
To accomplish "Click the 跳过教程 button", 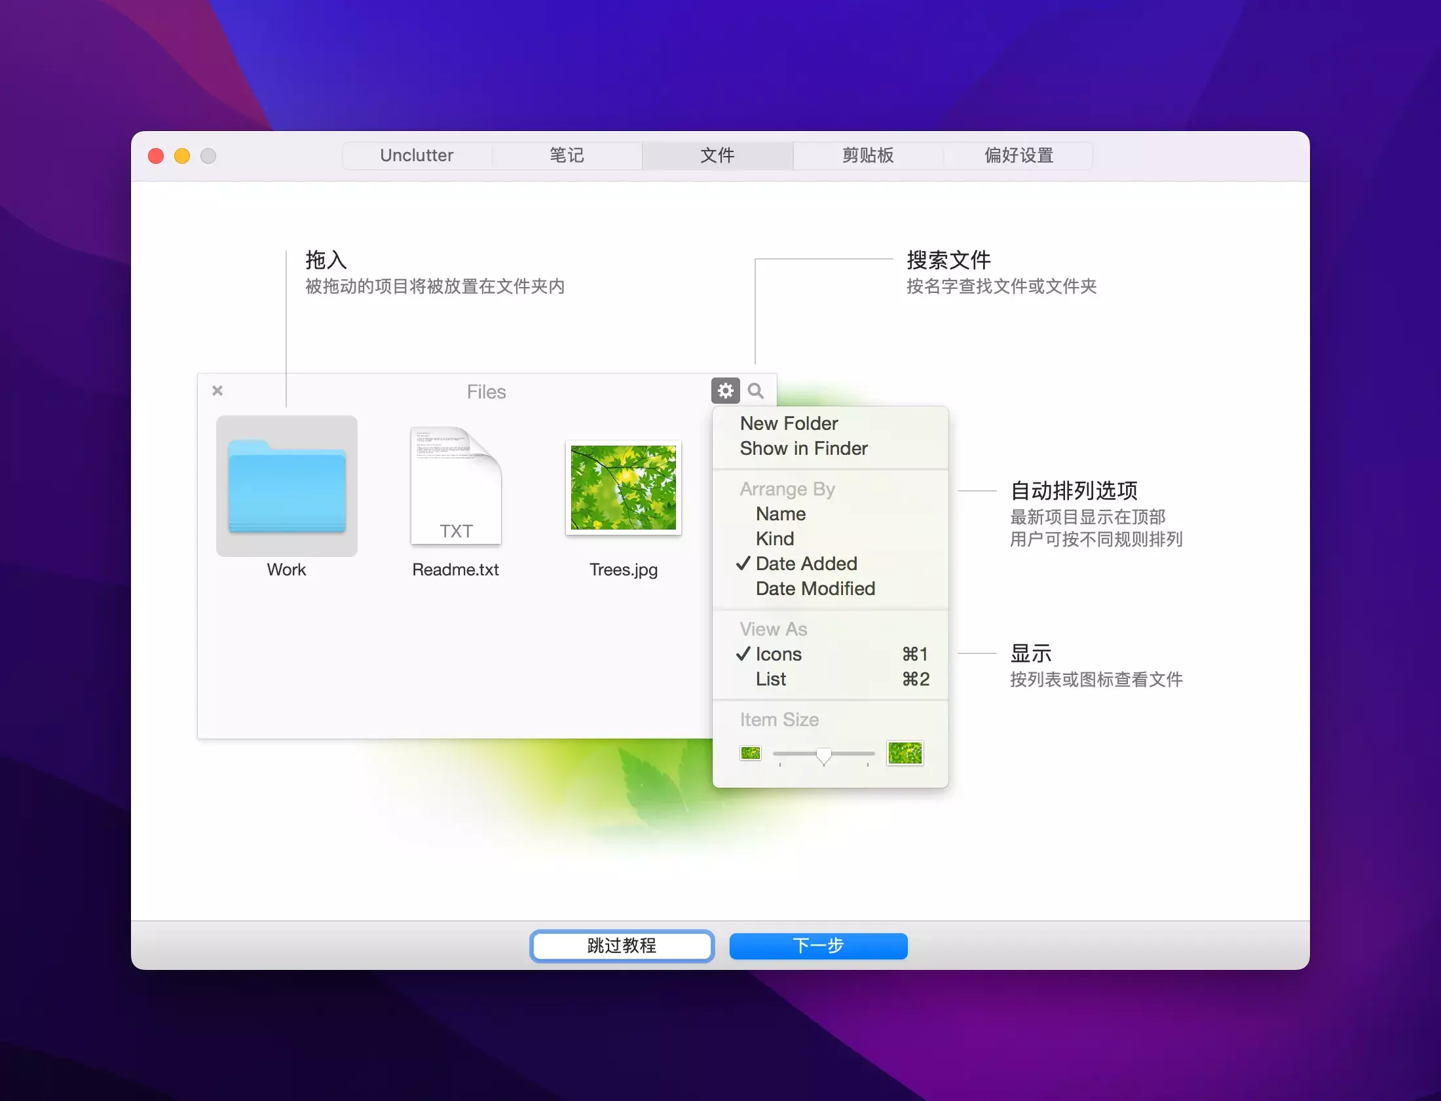I will point(622,946).
